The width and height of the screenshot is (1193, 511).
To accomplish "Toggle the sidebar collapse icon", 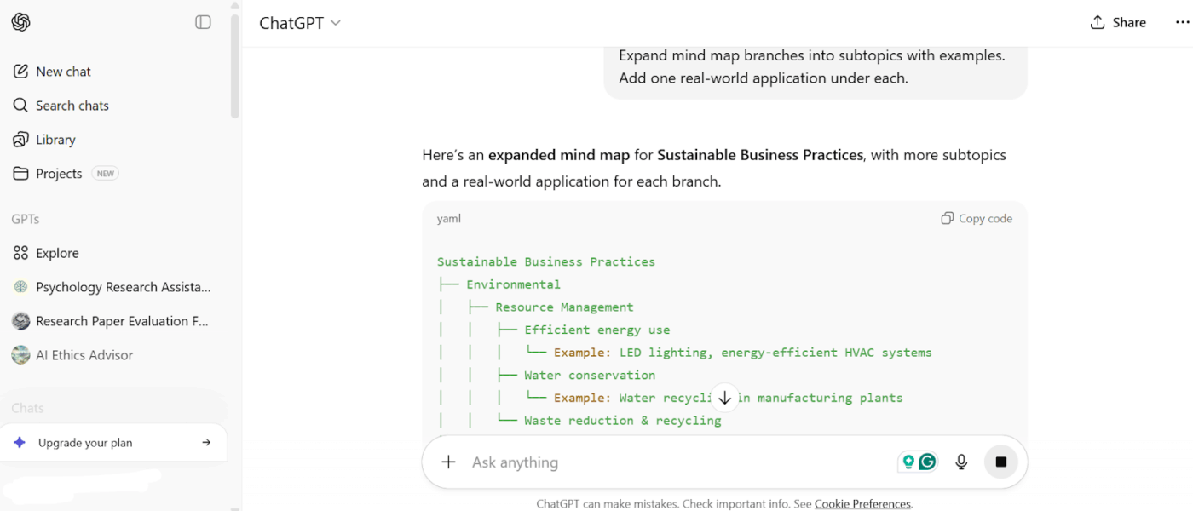I will [x=203, y=22].
